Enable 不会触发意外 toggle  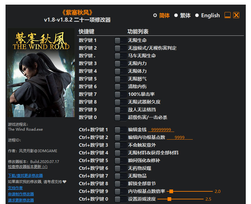point(120,145)
